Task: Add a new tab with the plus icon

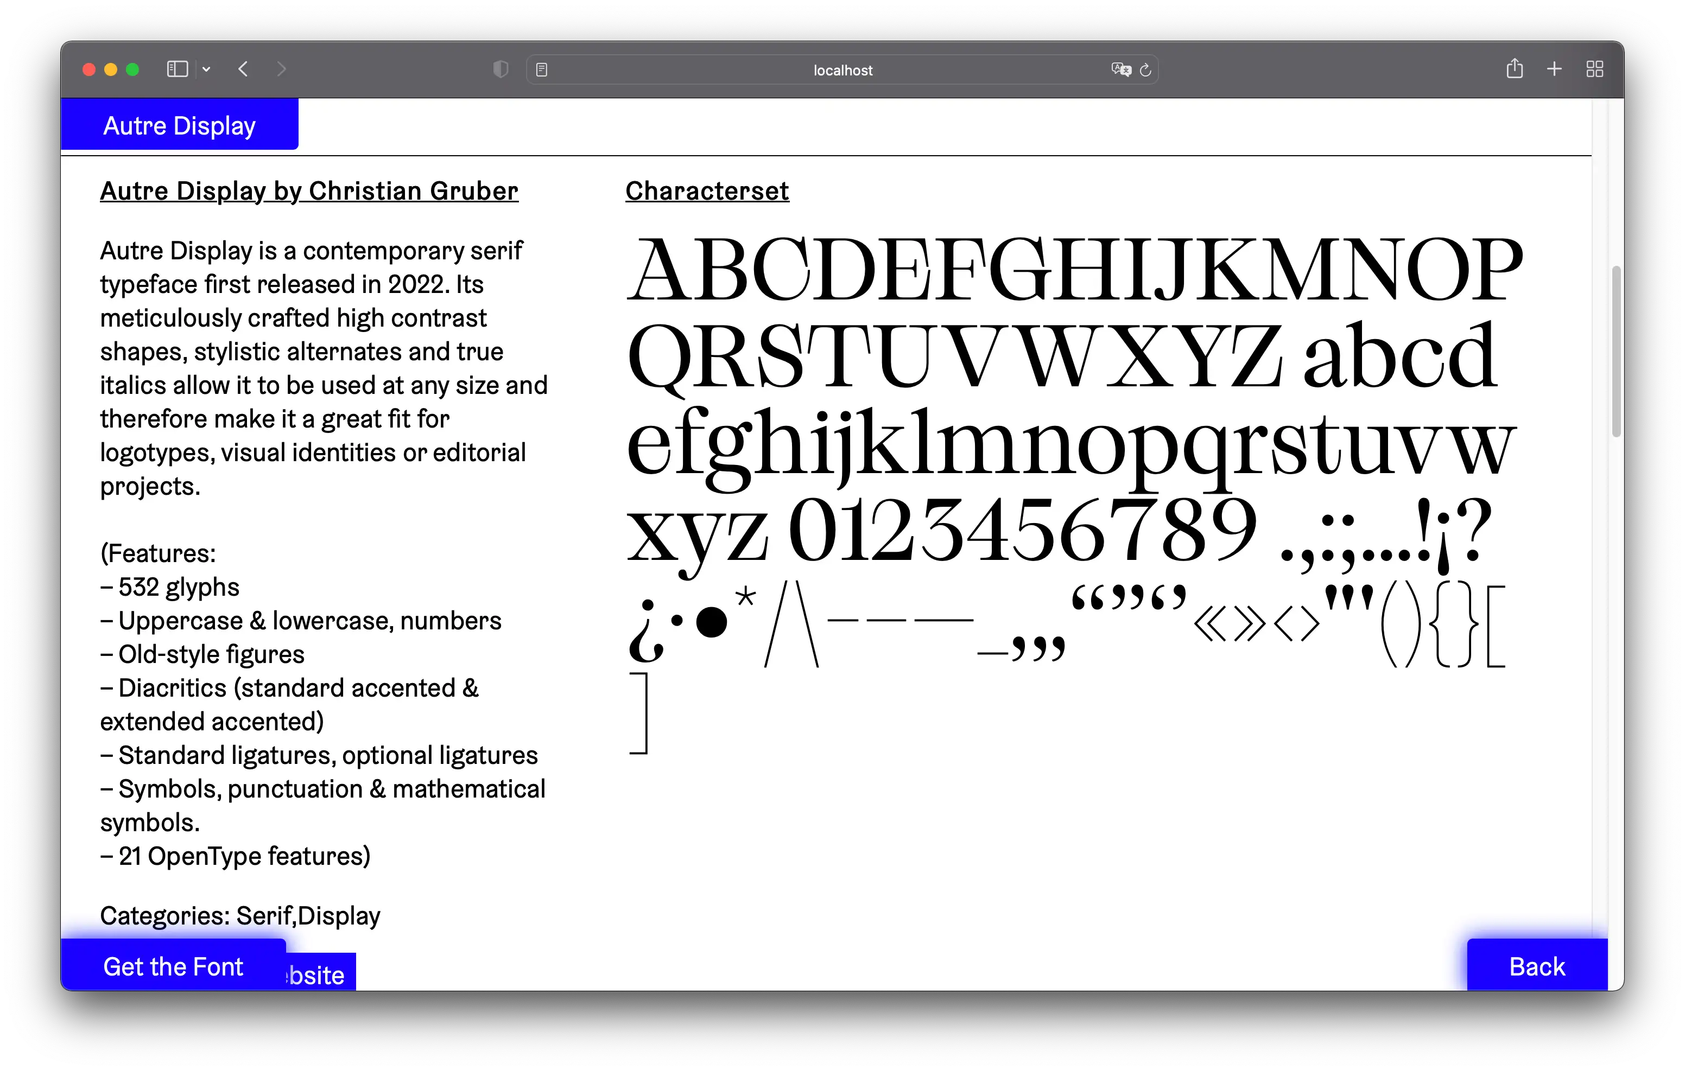Action: pyautogui.click(x=1554, y=69)
